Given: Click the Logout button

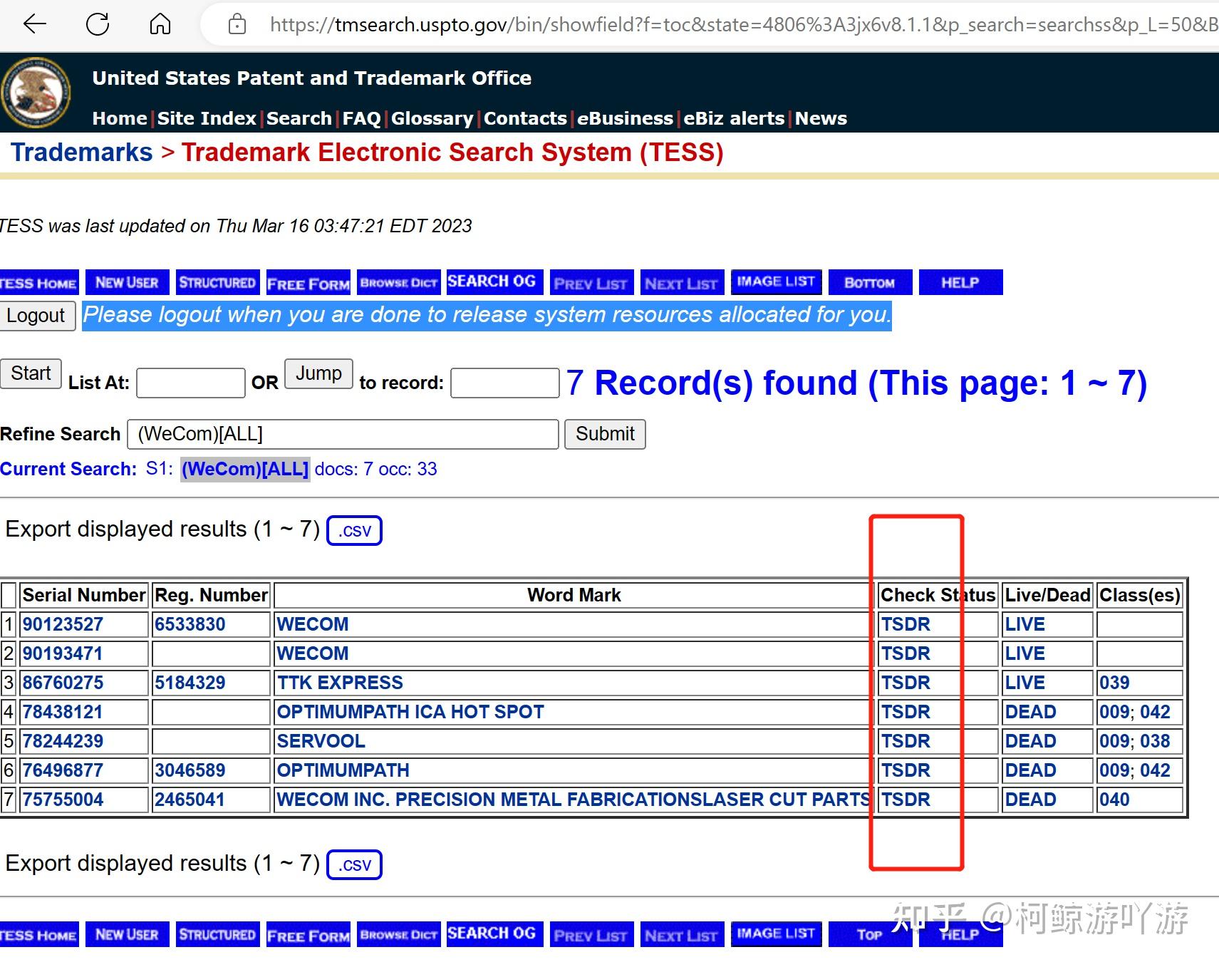Looking at the screenshot, I should [x=37, y=315].
